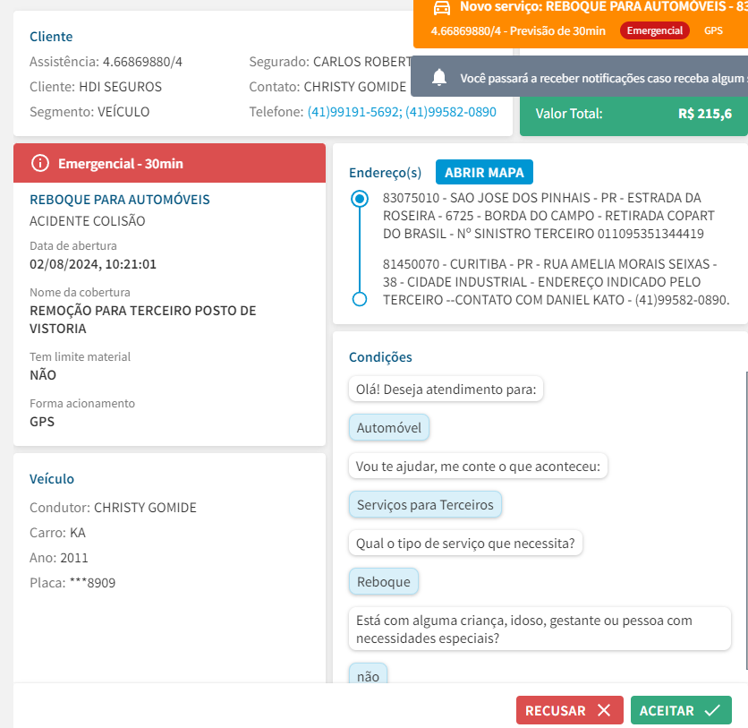Screen dimensions: 748x728
Task: Call phone number (41)99191-5692
Action: point(352,112)
